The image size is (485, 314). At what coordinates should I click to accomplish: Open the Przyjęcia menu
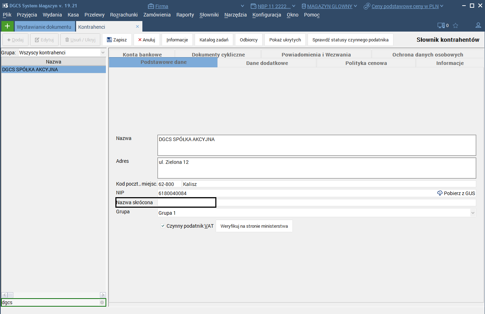(x=27, y=15)
